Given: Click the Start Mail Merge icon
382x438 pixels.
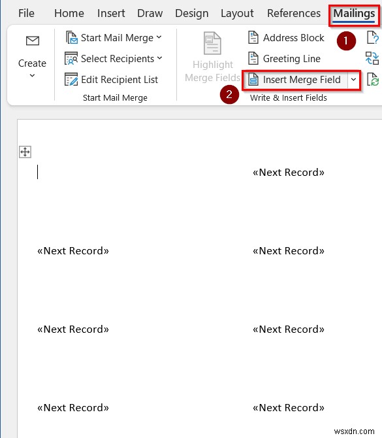Looking at the screenshot, I should (x=71, y=37).
